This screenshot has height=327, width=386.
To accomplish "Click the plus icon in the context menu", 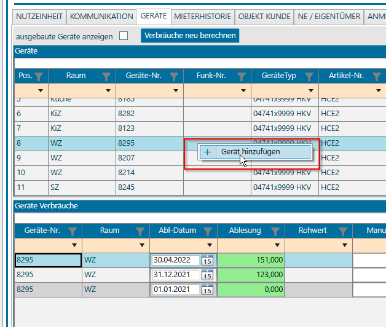I will pyautogui.click(x=208, y=152).
